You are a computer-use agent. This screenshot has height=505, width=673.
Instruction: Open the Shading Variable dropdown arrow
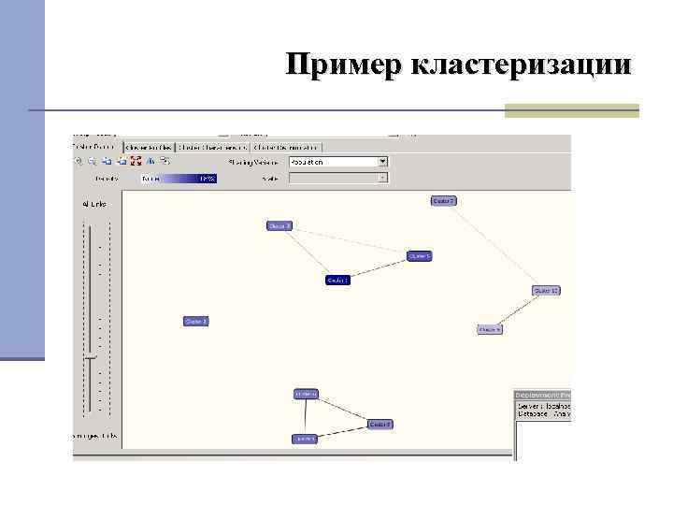(x=382, y=162)
